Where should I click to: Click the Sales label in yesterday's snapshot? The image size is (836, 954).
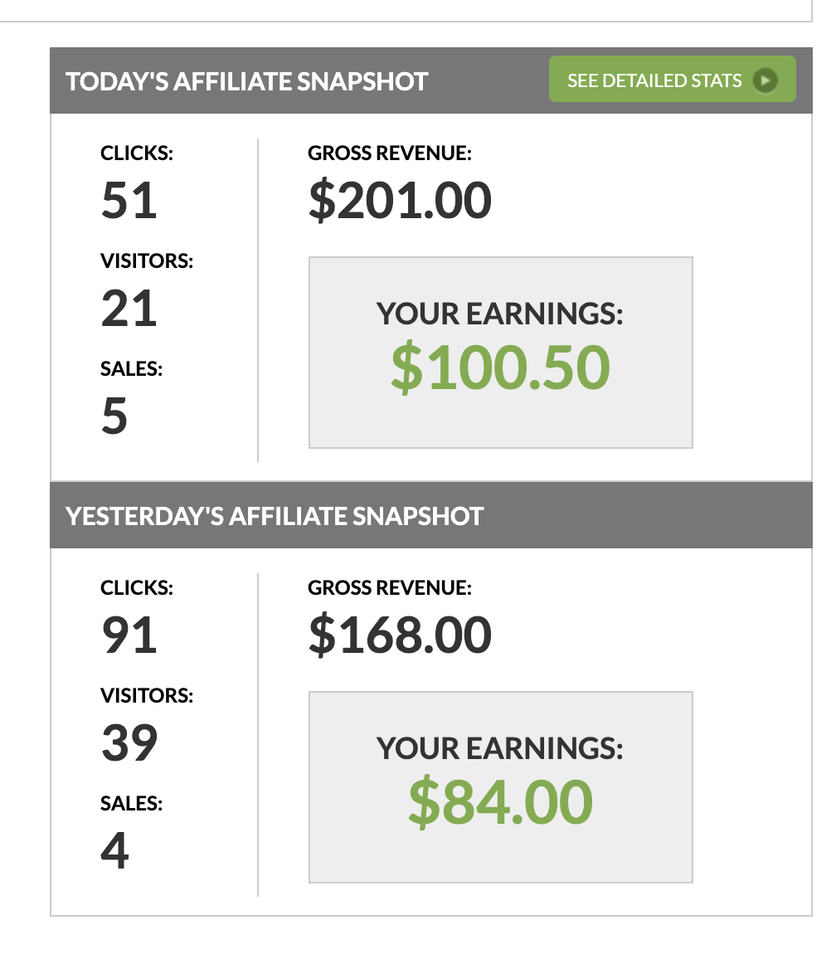tap(132, 803)
